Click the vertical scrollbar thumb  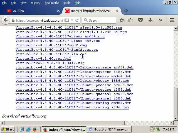point(175,102)
